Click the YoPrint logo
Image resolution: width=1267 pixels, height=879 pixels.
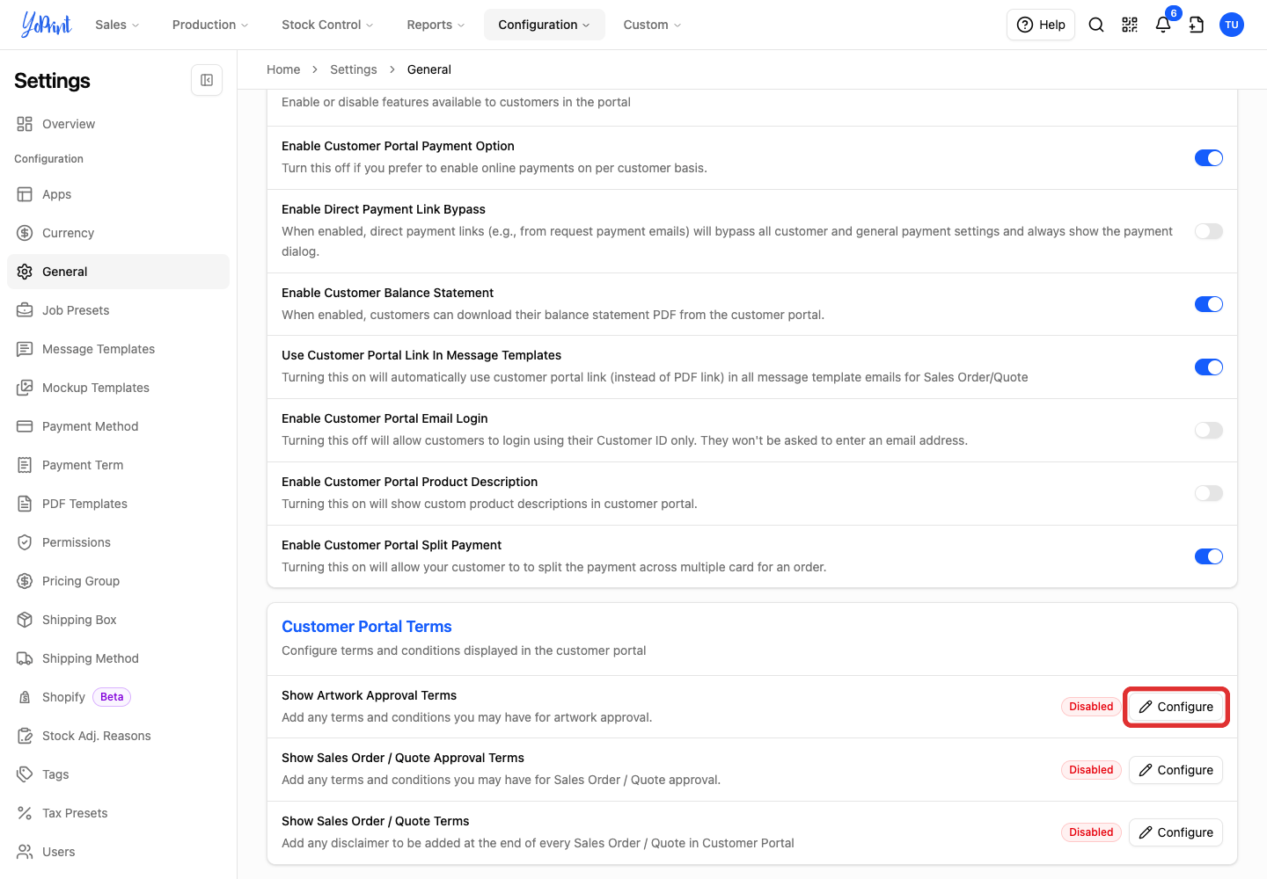(47, 25)
